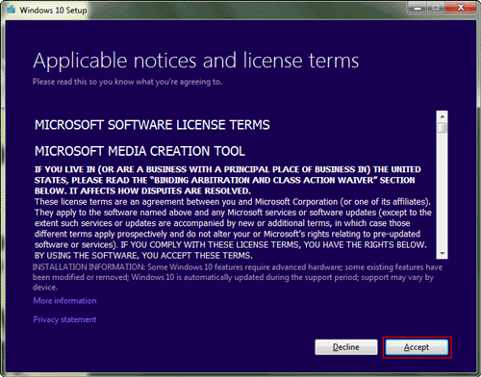Click the Accept button
The width and height of the screenshot is (481, 377).
(417, 347)
